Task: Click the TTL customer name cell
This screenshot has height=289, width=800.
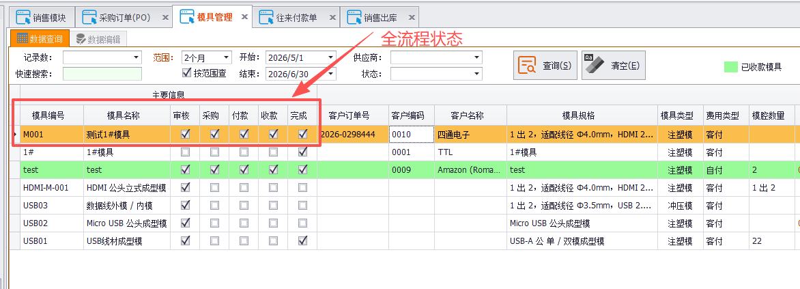Action: click(470, 152)
